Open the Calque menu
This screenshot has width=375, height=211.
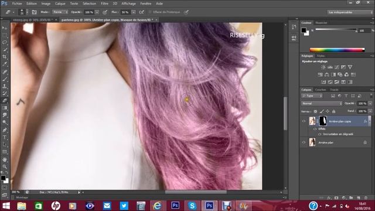point(60,4)
